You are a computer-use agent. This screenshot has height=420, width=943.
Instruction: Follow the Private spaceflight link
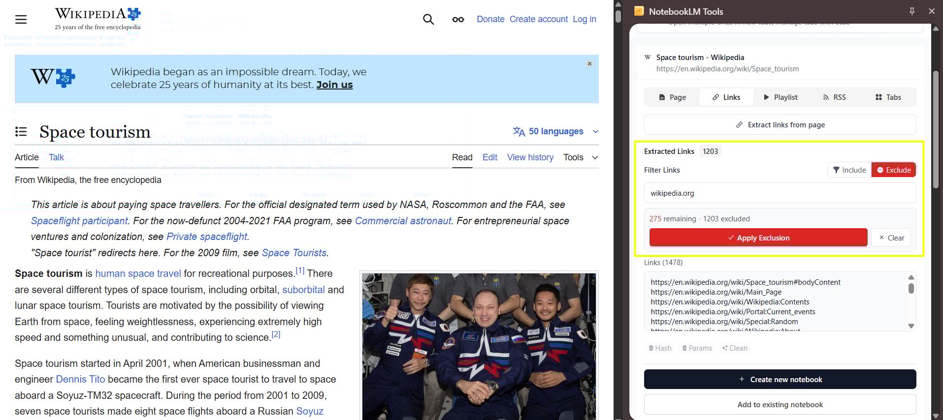point(207,237)
